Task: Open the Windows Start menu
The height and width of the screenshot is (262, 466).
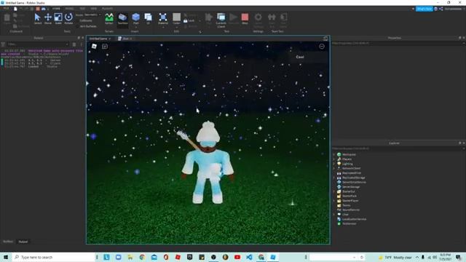Action: tap(6, 257)
